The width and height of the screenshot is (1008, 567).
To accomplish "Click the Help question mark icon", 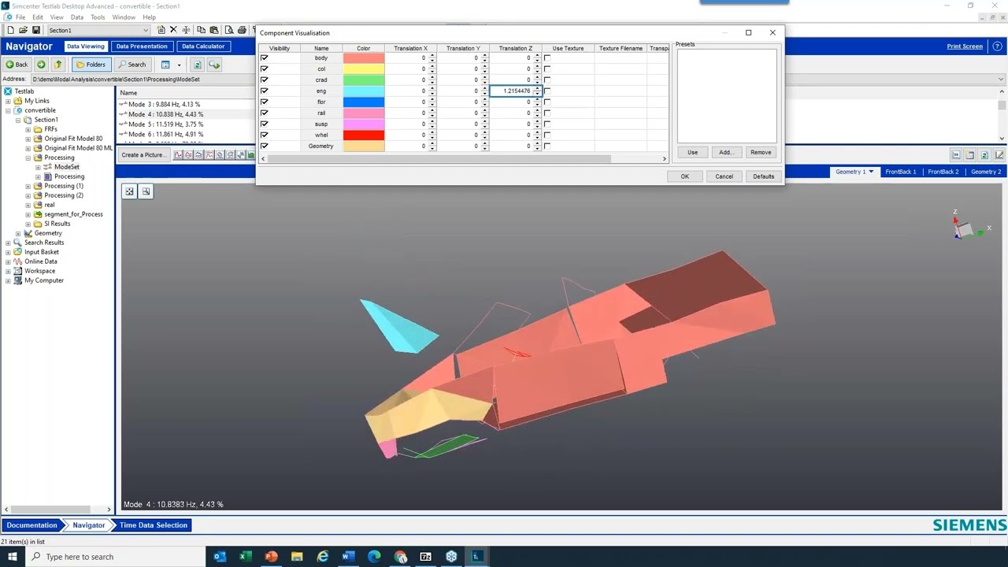I will tap(998, 46).
